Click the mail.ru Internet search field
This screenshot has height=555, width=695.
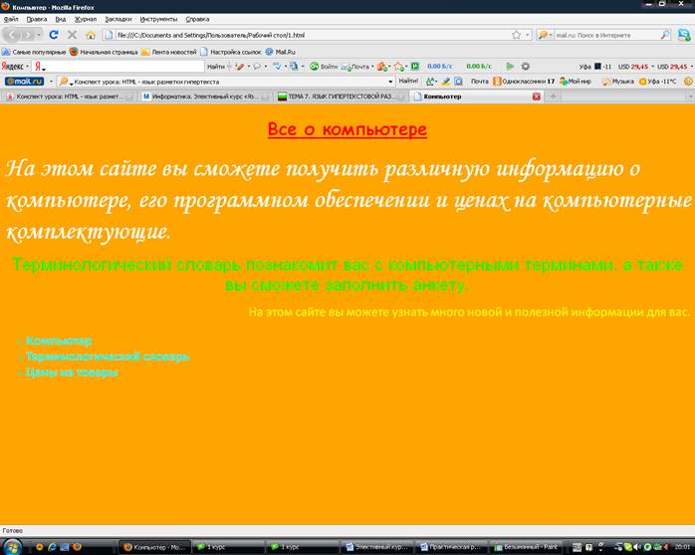pos(606,35)
